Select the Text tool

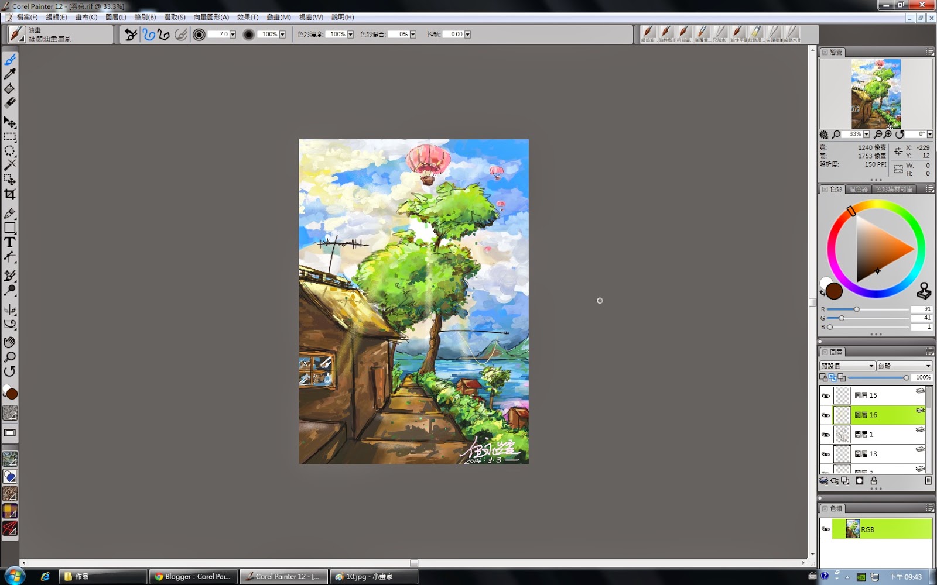click(x=9, y=242)
